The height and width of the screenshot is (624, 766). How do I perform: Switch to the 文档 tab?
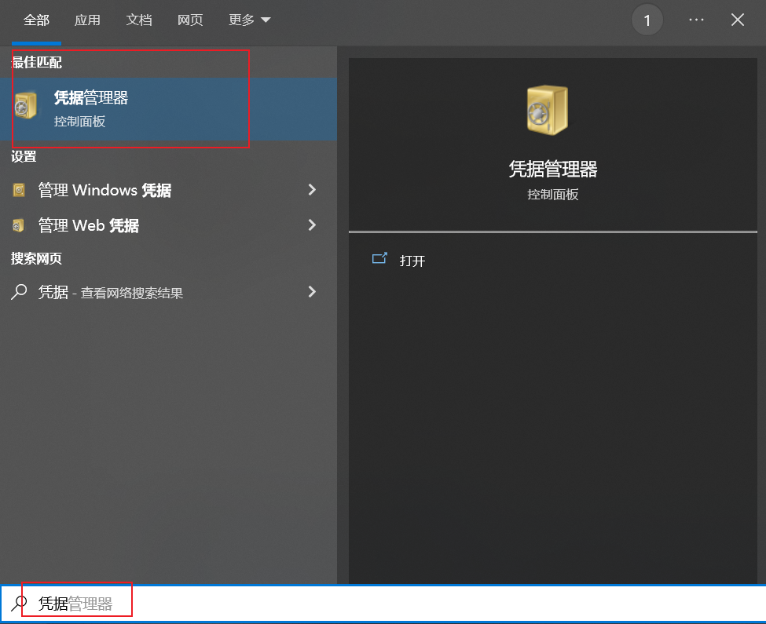click(139, 20)
